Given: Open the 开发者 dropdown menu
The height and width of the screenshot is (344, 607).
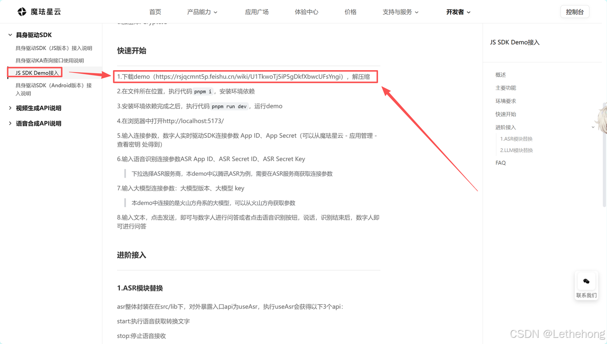Looking at the screenshot, I should tap(458, 11).
